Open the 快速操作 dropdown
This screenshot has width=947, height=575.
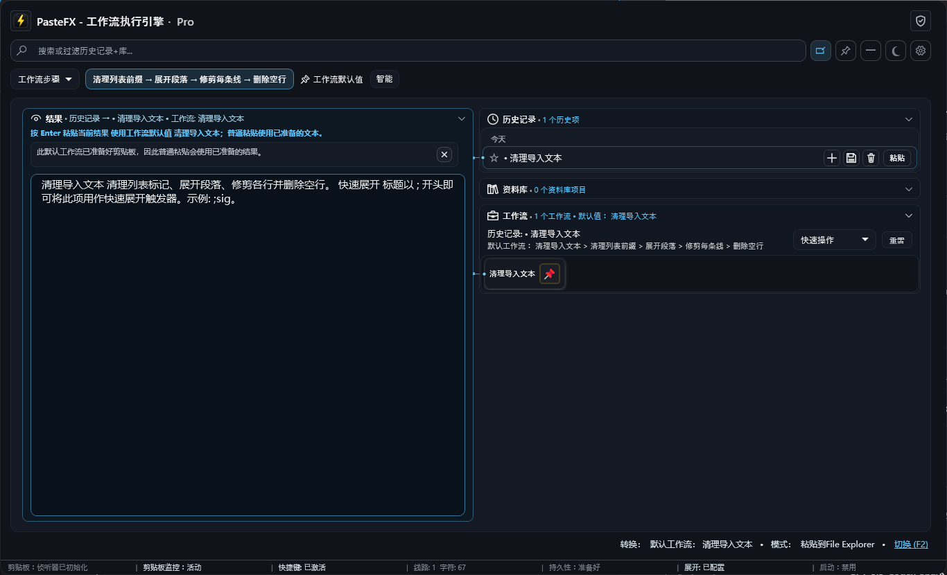(x=835, y=240)
